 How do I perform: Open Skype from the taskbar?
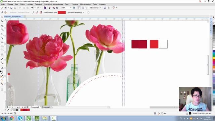pyautogui.click(x=20, y=118)
